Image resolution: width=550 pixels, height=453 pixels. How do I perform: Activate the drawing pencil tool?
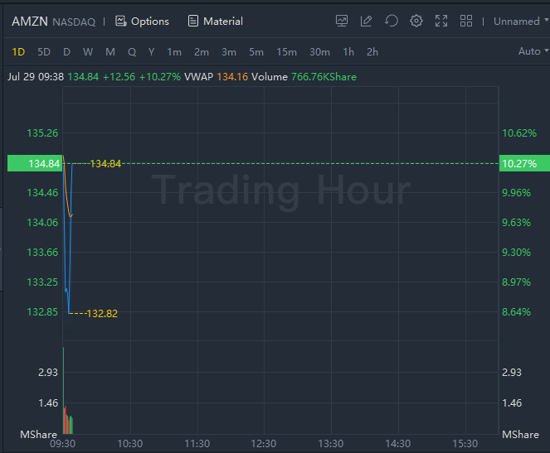point(366,21)
